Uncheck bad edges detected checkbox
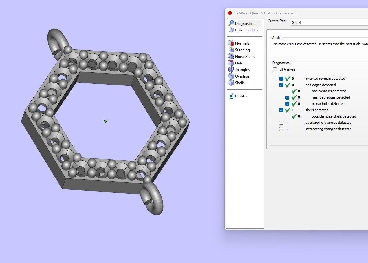368x263 pixels. [281, 85]
